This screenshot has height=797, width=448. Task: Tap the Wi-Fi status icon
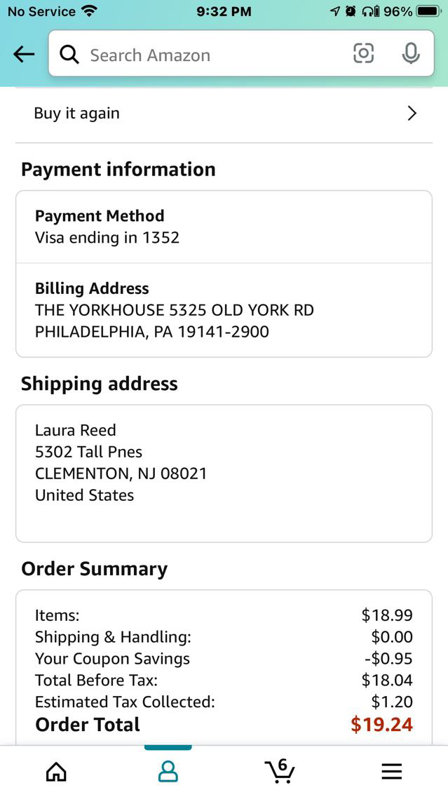pyautogui.click(x=88, y=11)
